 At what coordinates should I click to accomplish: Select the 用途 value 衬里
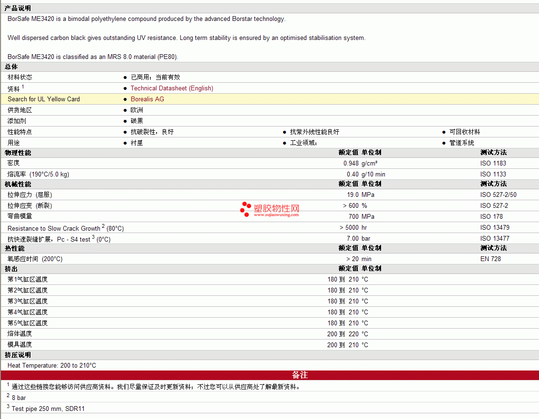pyautogui.click(x=137, y=143)
